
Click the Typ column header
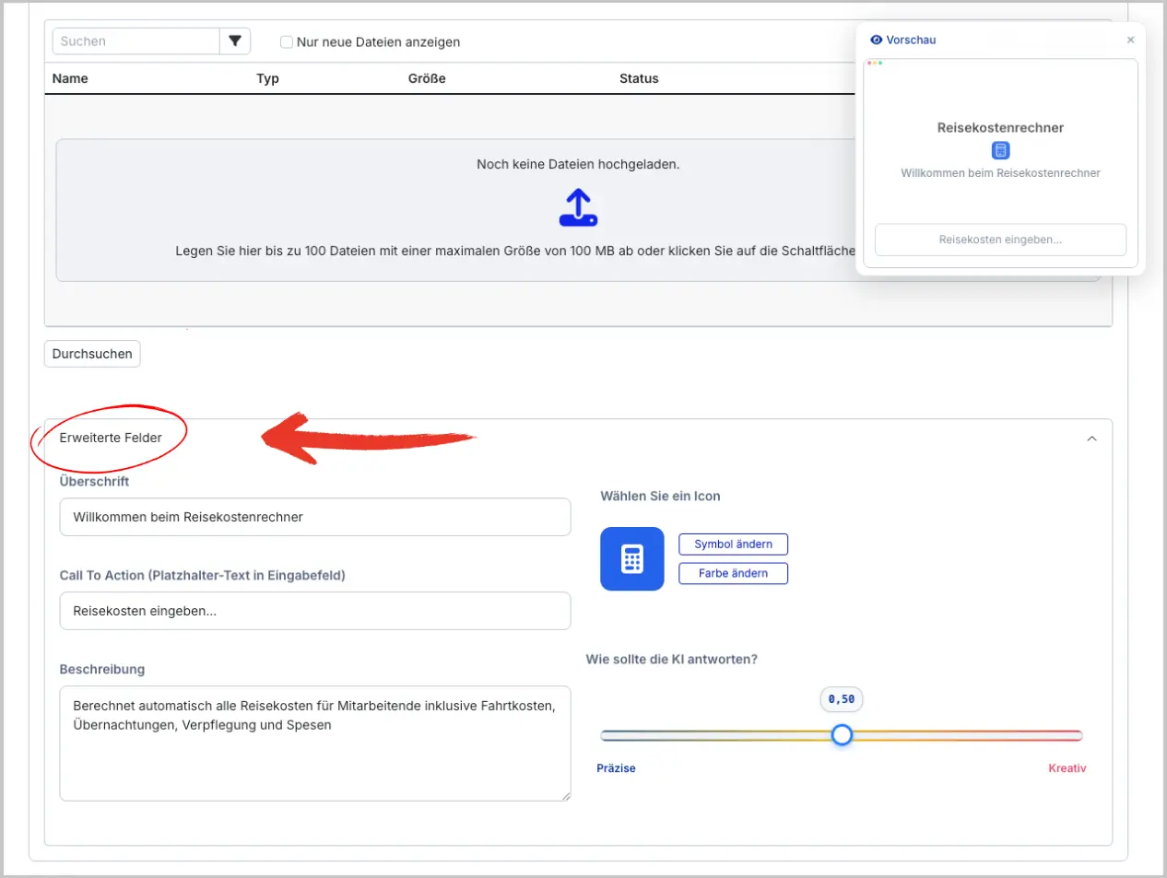point(267,78)
